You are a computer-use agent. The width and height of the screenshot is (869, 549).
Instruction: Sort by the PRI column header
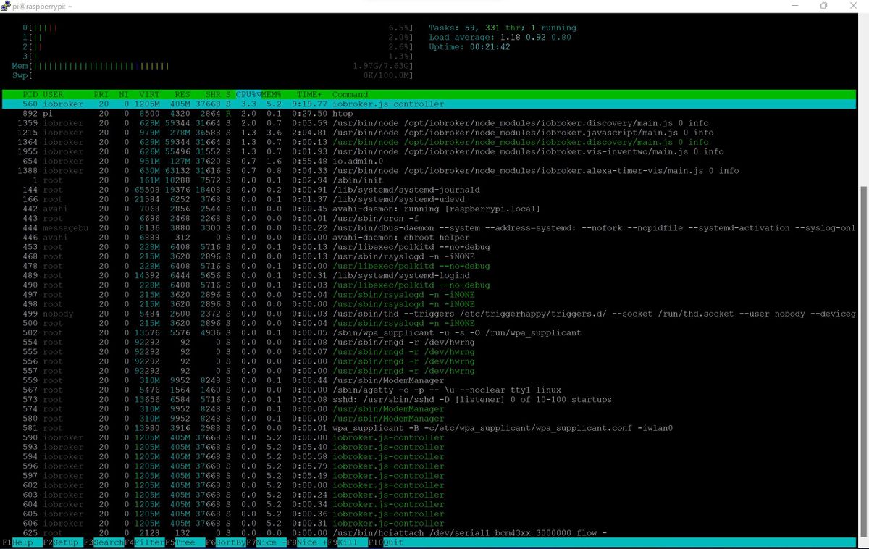coord(101,94)
